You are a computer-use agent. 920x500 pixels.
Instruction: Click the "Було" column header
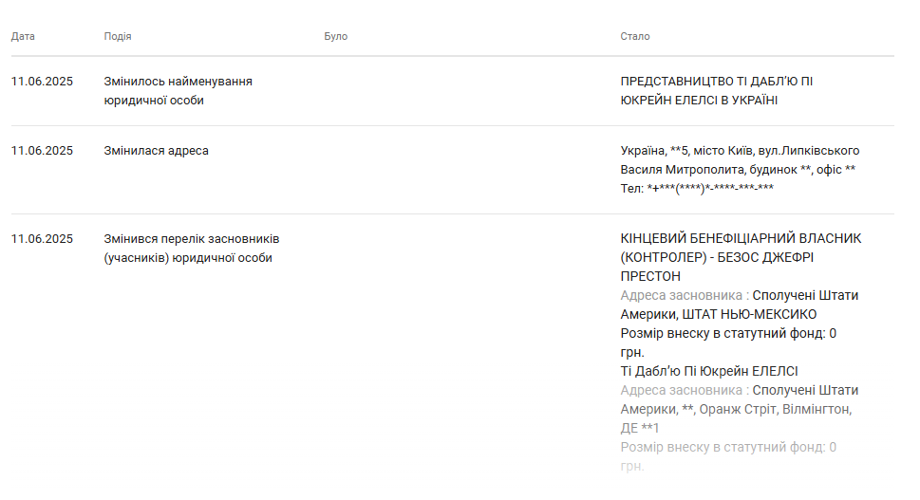tap(336, 36)
